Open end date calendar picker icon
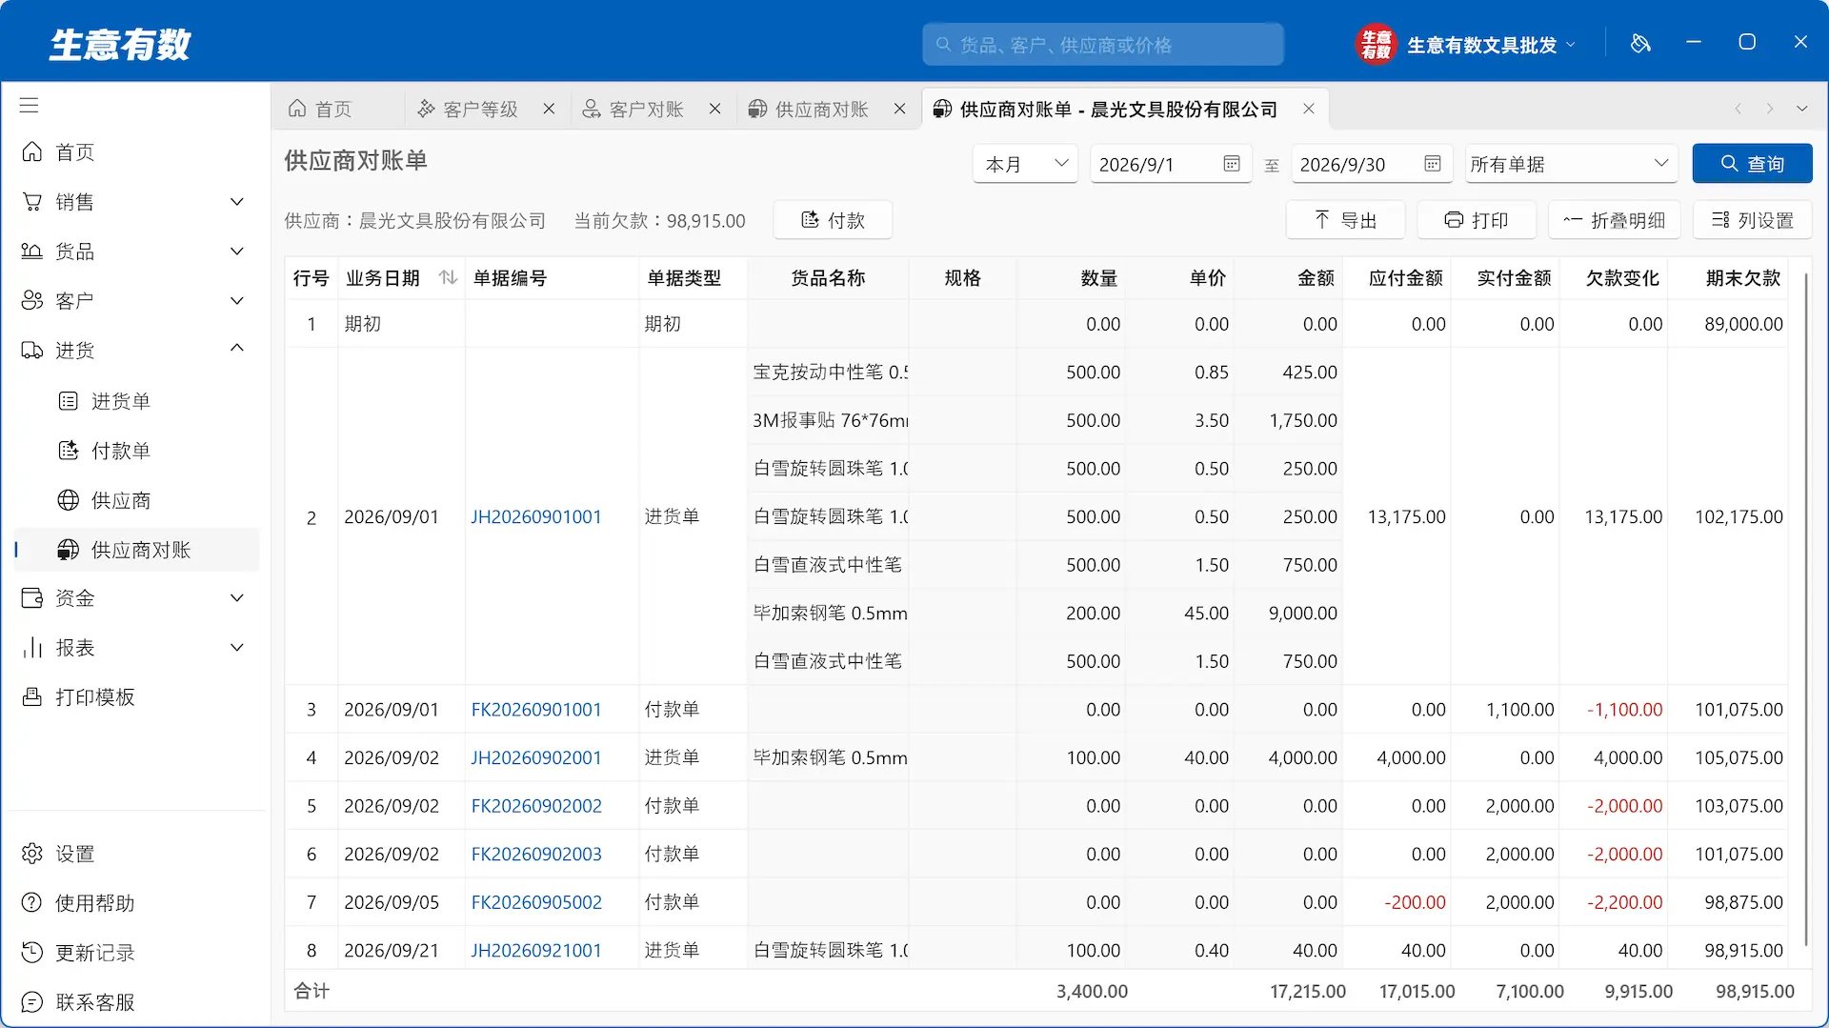Viewport: 1829px width, 1028px height. pos(1433,164)
